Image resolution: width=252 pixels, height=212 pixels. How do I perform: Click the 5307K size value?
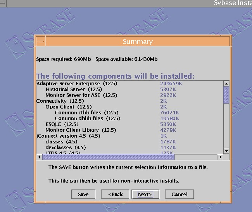point(168,90)
